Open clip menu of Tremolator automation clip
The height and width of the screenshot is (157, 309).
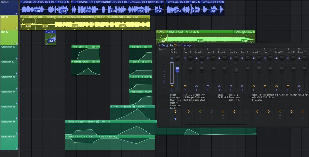pyautogui.click(x=111, y=107)
